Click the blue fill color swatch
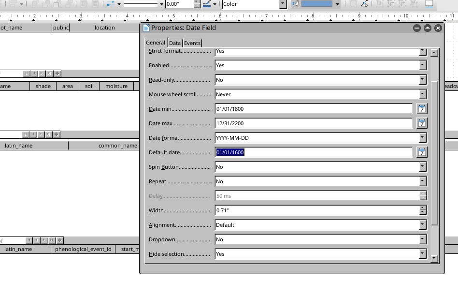The height and width of the screenshot is (295, 458). click(317, 4)
